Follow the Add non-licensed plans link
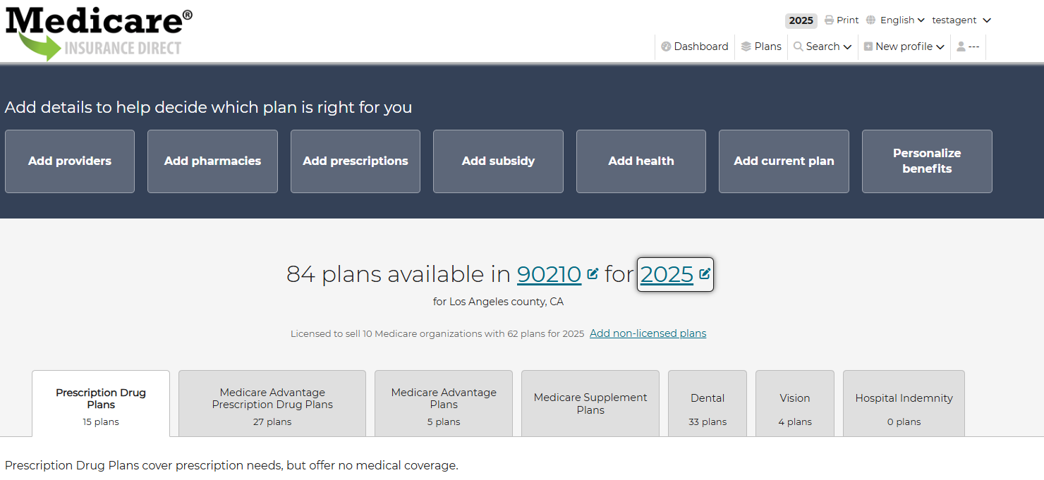The image size is (1044, 480). (648, 333)
